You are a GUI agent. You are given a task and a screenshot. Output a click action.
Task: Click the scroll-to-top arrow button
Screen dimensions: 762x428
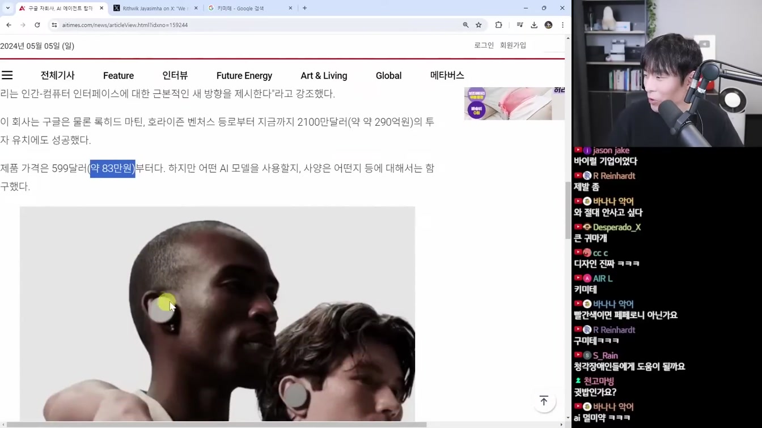pyautogui.click(x=544, y=401)
